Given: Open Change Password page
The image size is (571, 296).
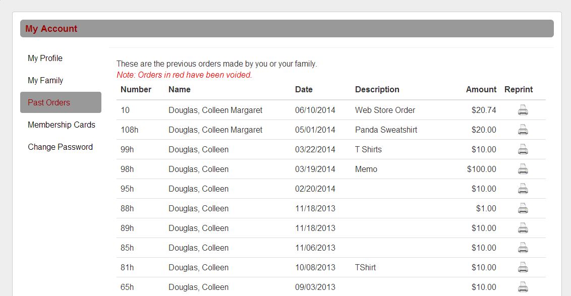Looking at the screenshot, I should coord(60,147).
